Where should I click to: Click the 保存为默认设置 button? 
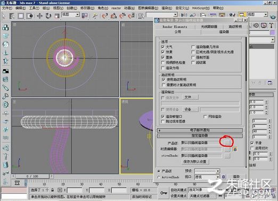point(195,162)
